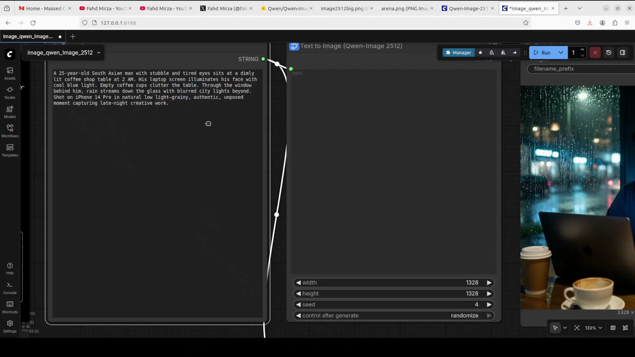Switch to the arena.png browser tab
Viewport: 635px width, 357px height.
pyautogui.click(x=404, y=8)
